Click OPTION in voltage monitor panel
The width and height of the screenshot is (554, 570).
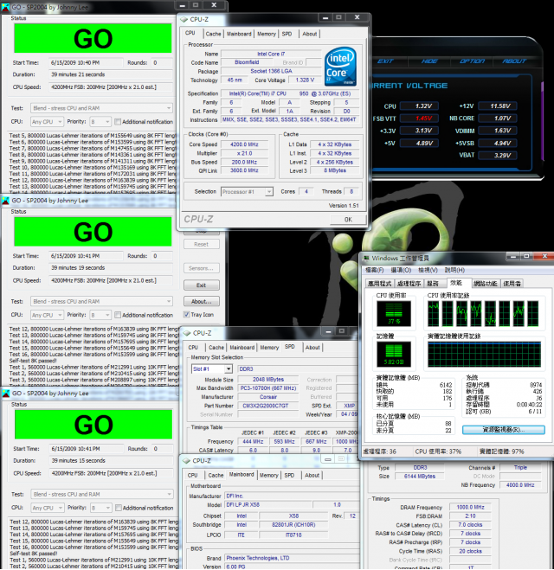coord(472,61)
